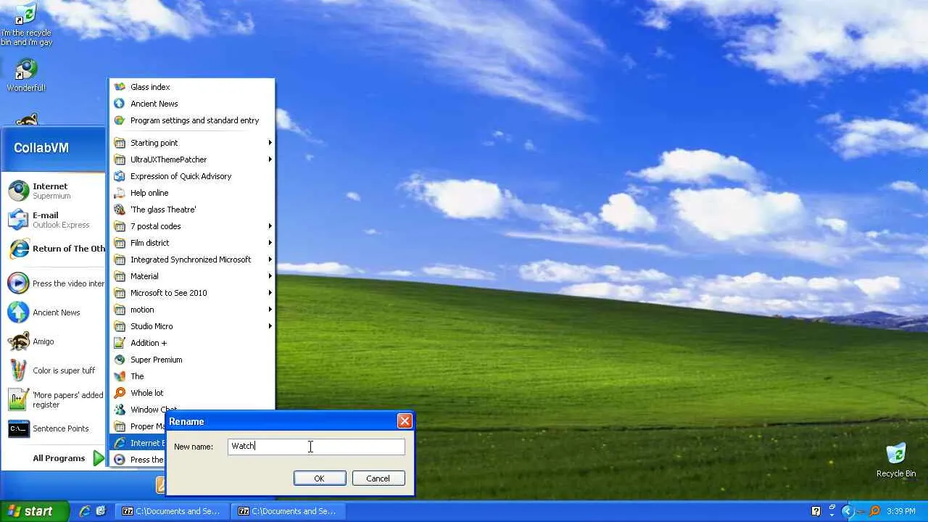Launch Supermium from the Internet start menu icon

tap(18, 191)
